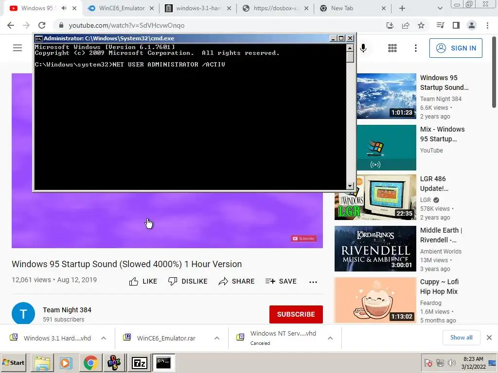The width and height of the screenshot is (498, 373).
Task: Expand Windows 3.1 Hard vhd download options
Action: [x=104, y=338]
